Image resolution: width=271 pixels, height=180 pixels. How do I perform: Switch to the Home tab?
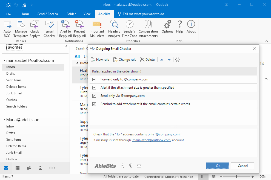(x=25, y=14)
